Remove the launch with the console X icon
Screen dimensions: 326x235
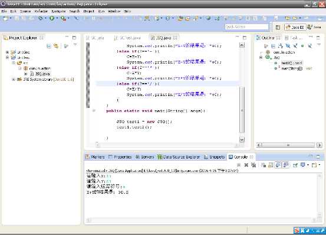pos(246,165)
